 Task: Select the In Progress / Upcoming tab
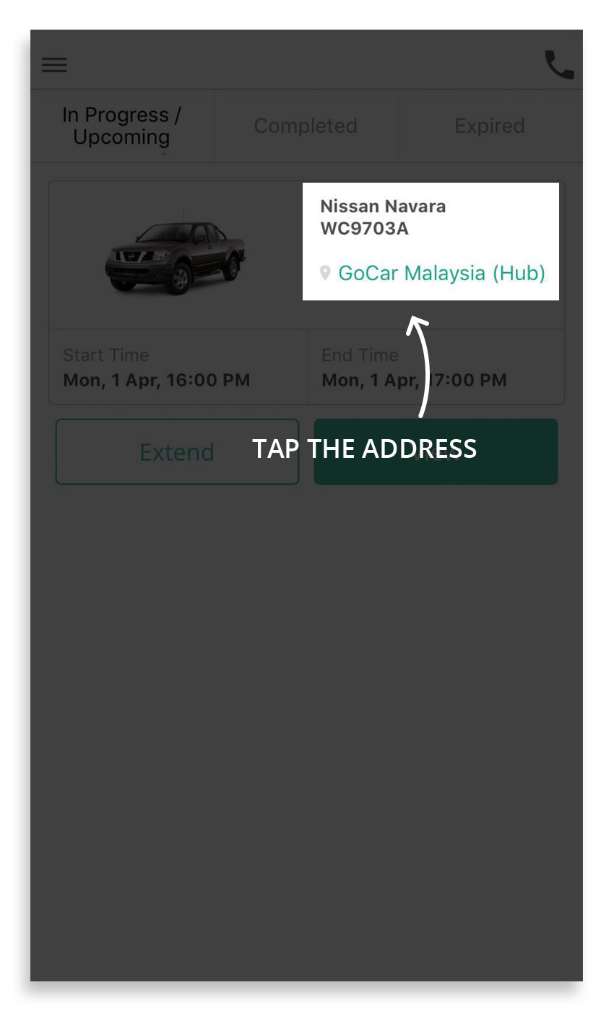(x=121, y=126)
